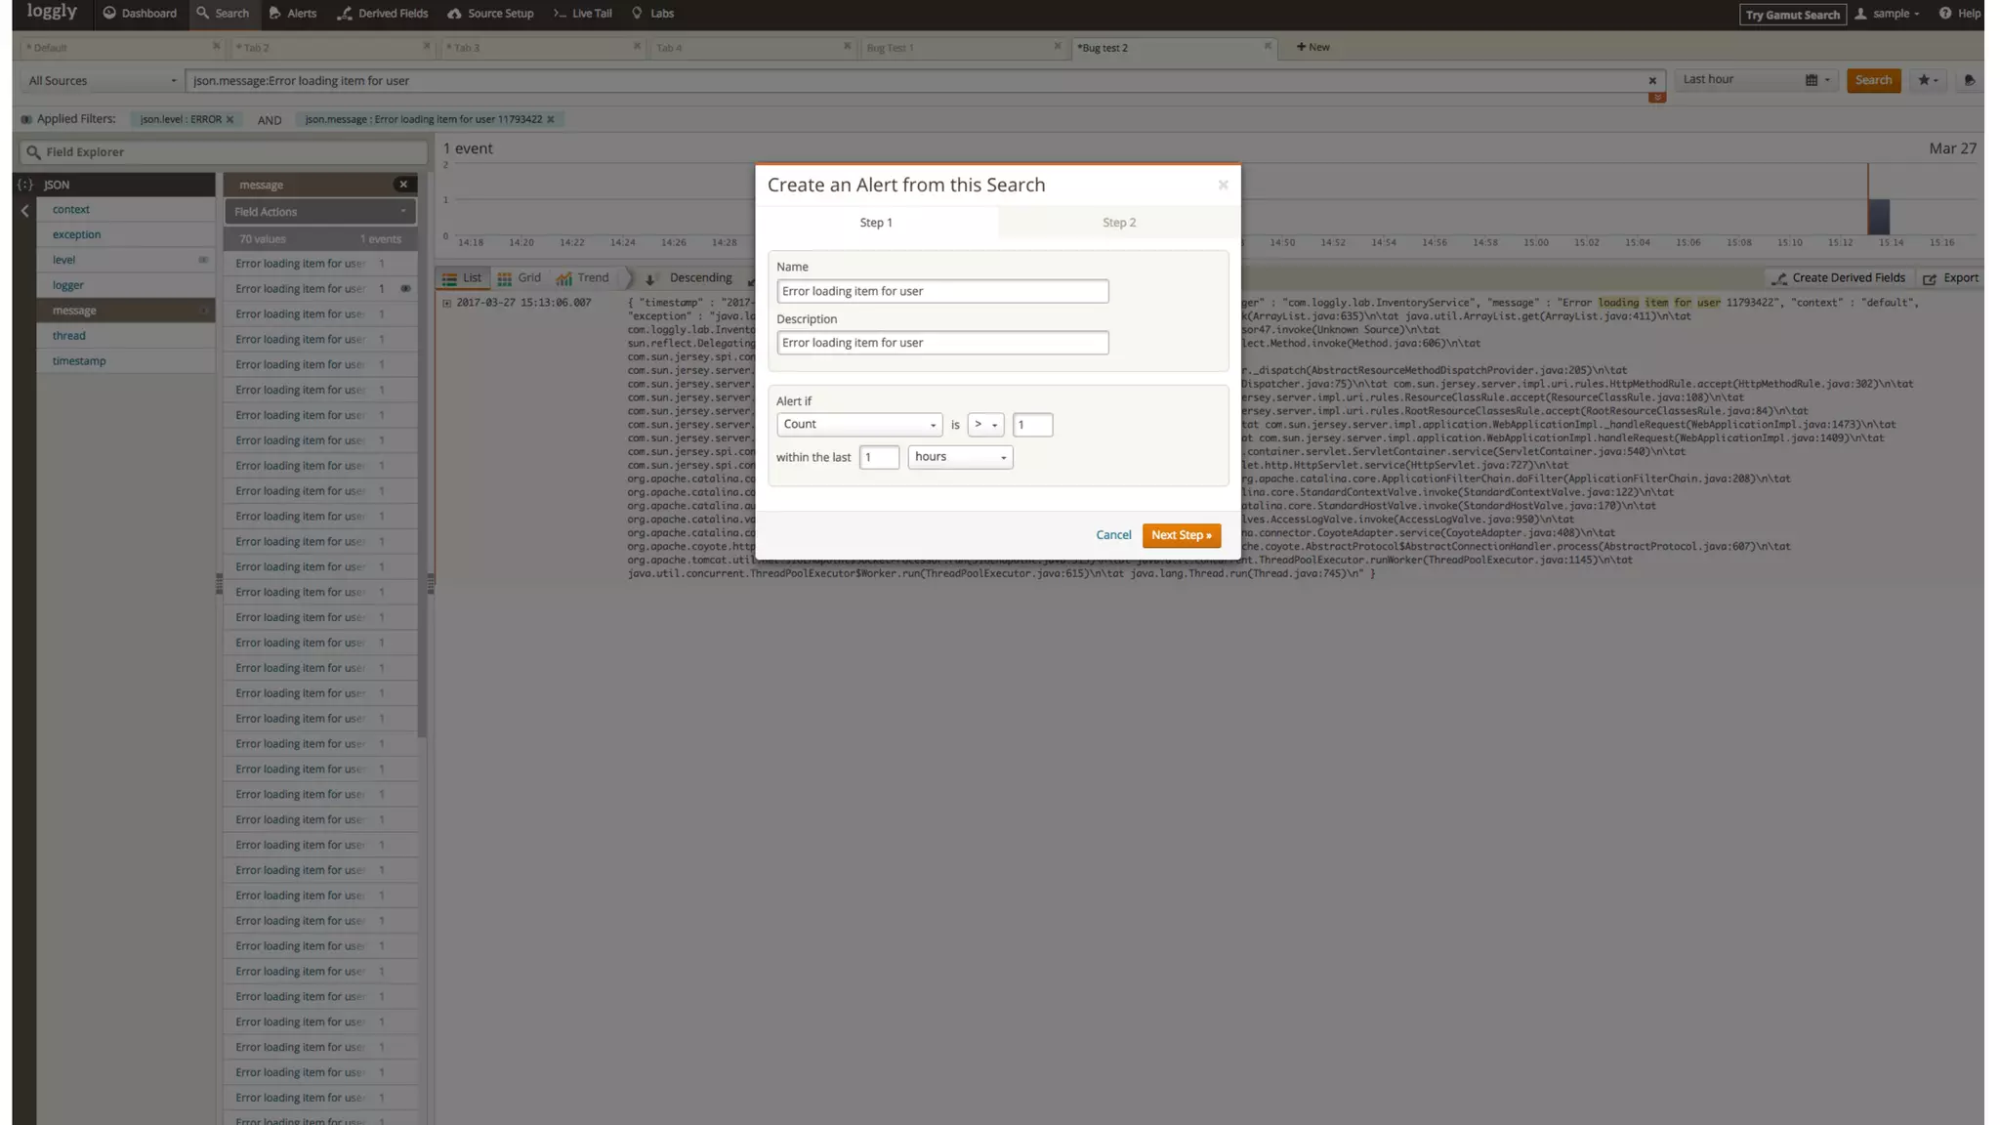Open the Field Actions dropdown
Screen dimensions: 2000x1125
[319, 212]
